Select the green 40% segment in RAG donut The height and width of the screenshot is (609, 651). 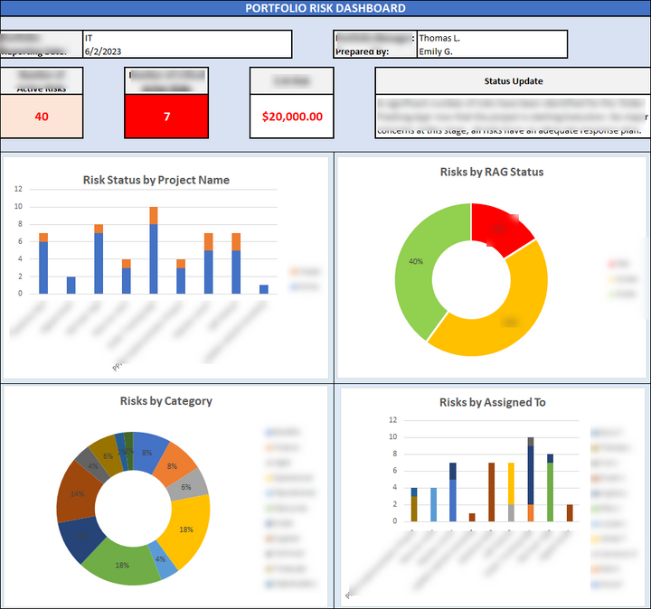pyautogui.click(x=416, y=262)
